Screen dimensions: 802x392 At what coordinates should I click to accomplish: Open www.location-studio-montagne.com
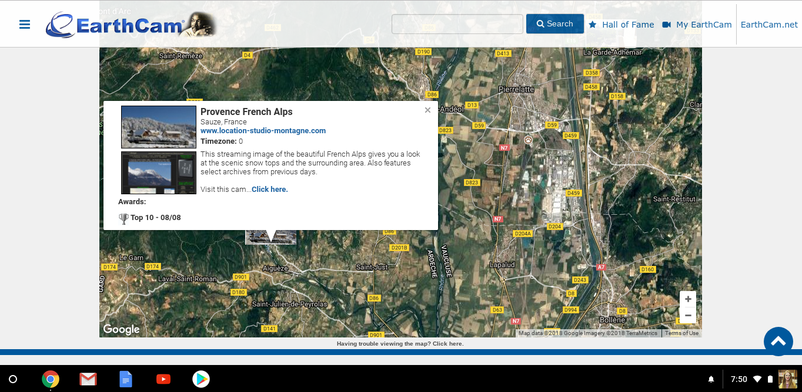[x=263, y=130]
